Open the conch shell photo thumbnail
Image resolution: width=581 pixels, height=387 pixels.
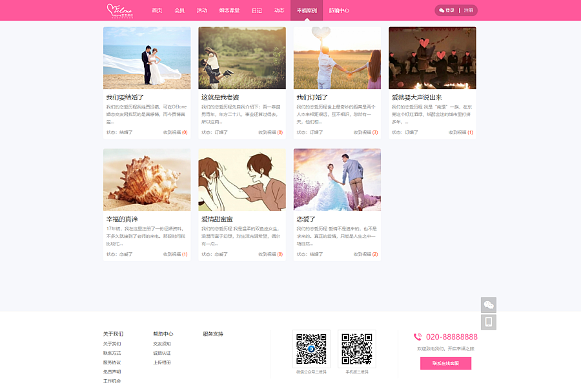tap(147, 179)
